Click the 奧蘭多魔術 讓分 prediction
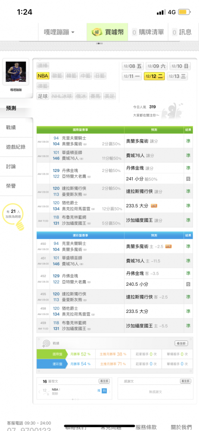This screenshot has width=199, height=431. [142, 141]
